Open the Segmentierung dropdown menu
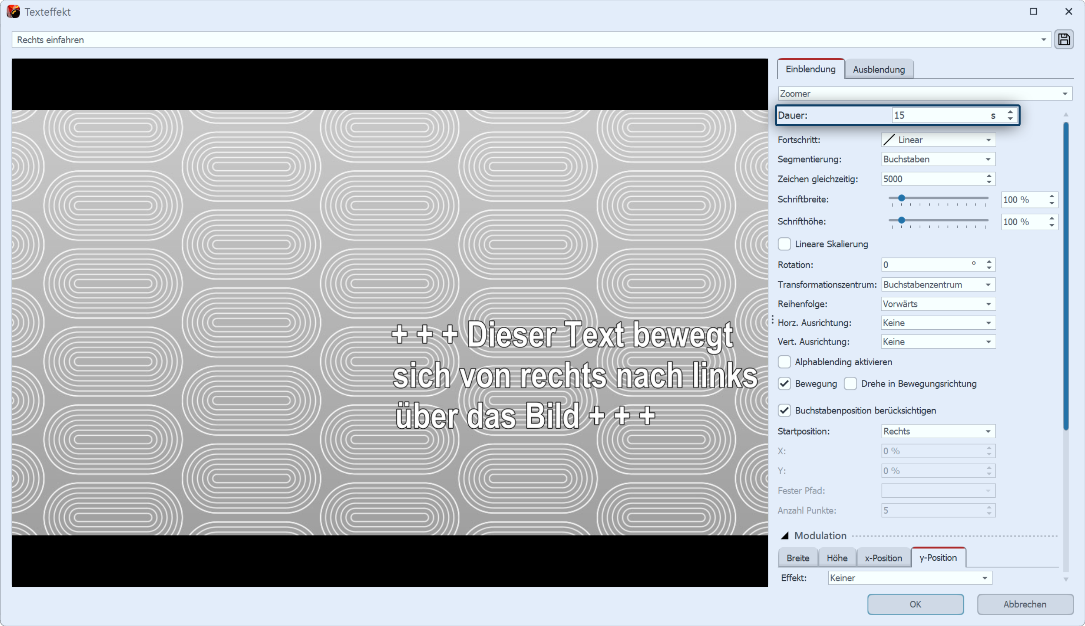Screen dimensions: 1085x626 (936, 159)
